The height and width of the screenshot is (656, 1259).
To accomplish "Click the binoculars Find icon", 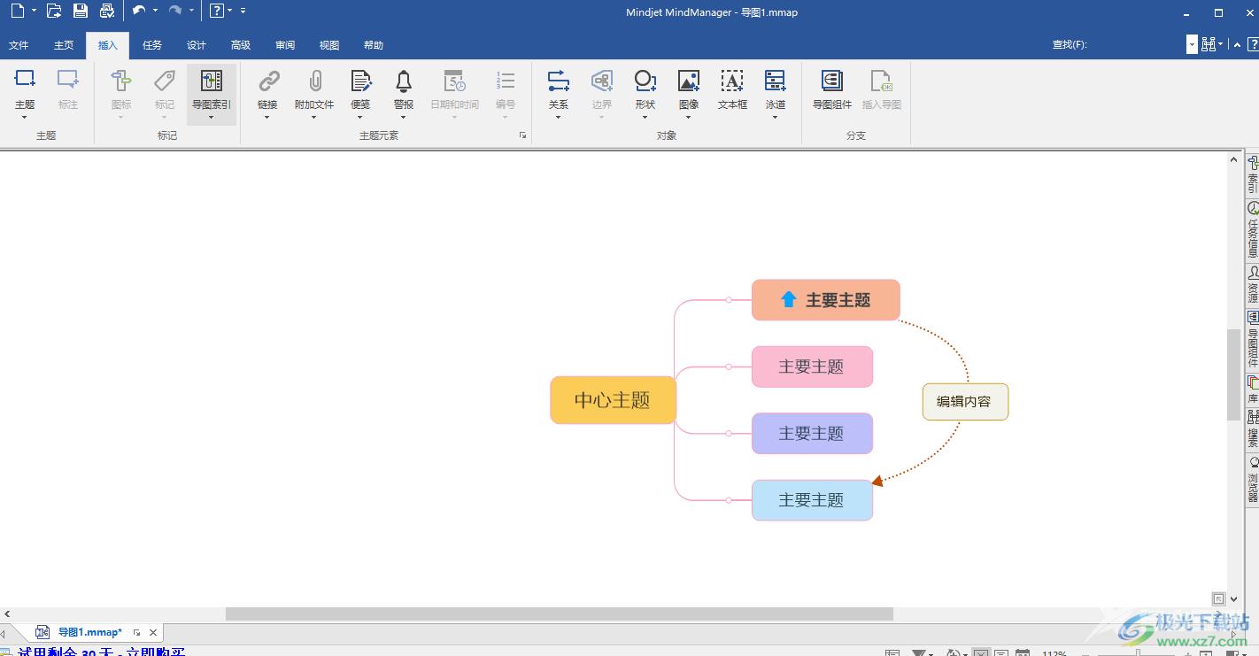I will pos(1209,44).
